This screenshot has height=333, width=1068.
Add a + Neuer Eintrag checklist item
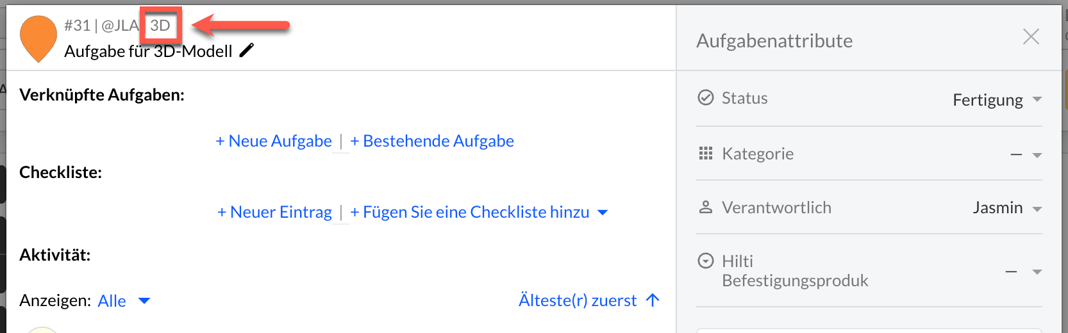click(x=274, y=212)
